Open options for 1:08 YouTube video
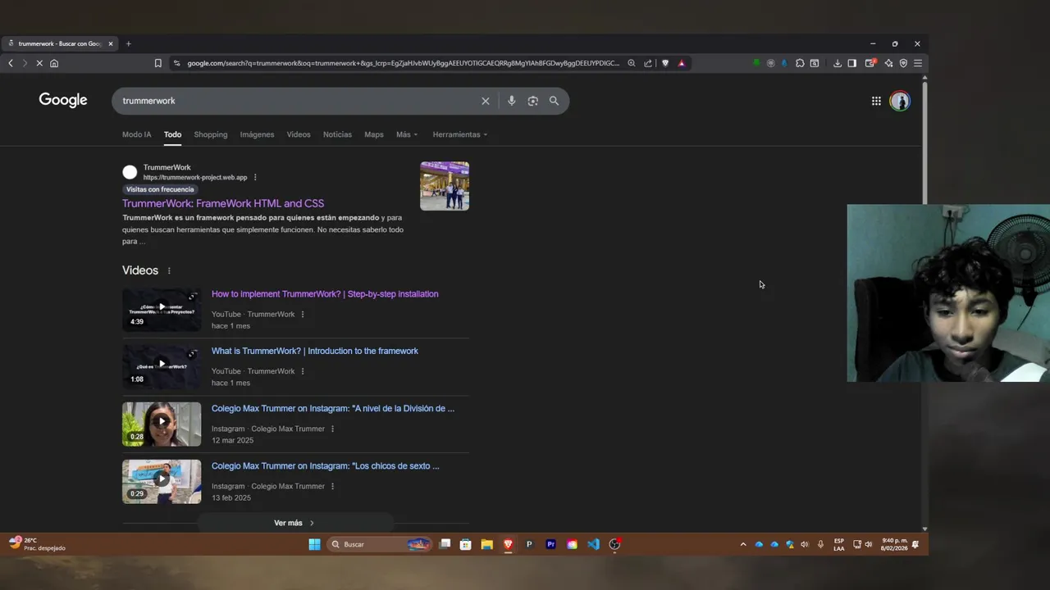Image resolution: width=1050 pixels, height=590 pixels. click(x=303, y=371)
